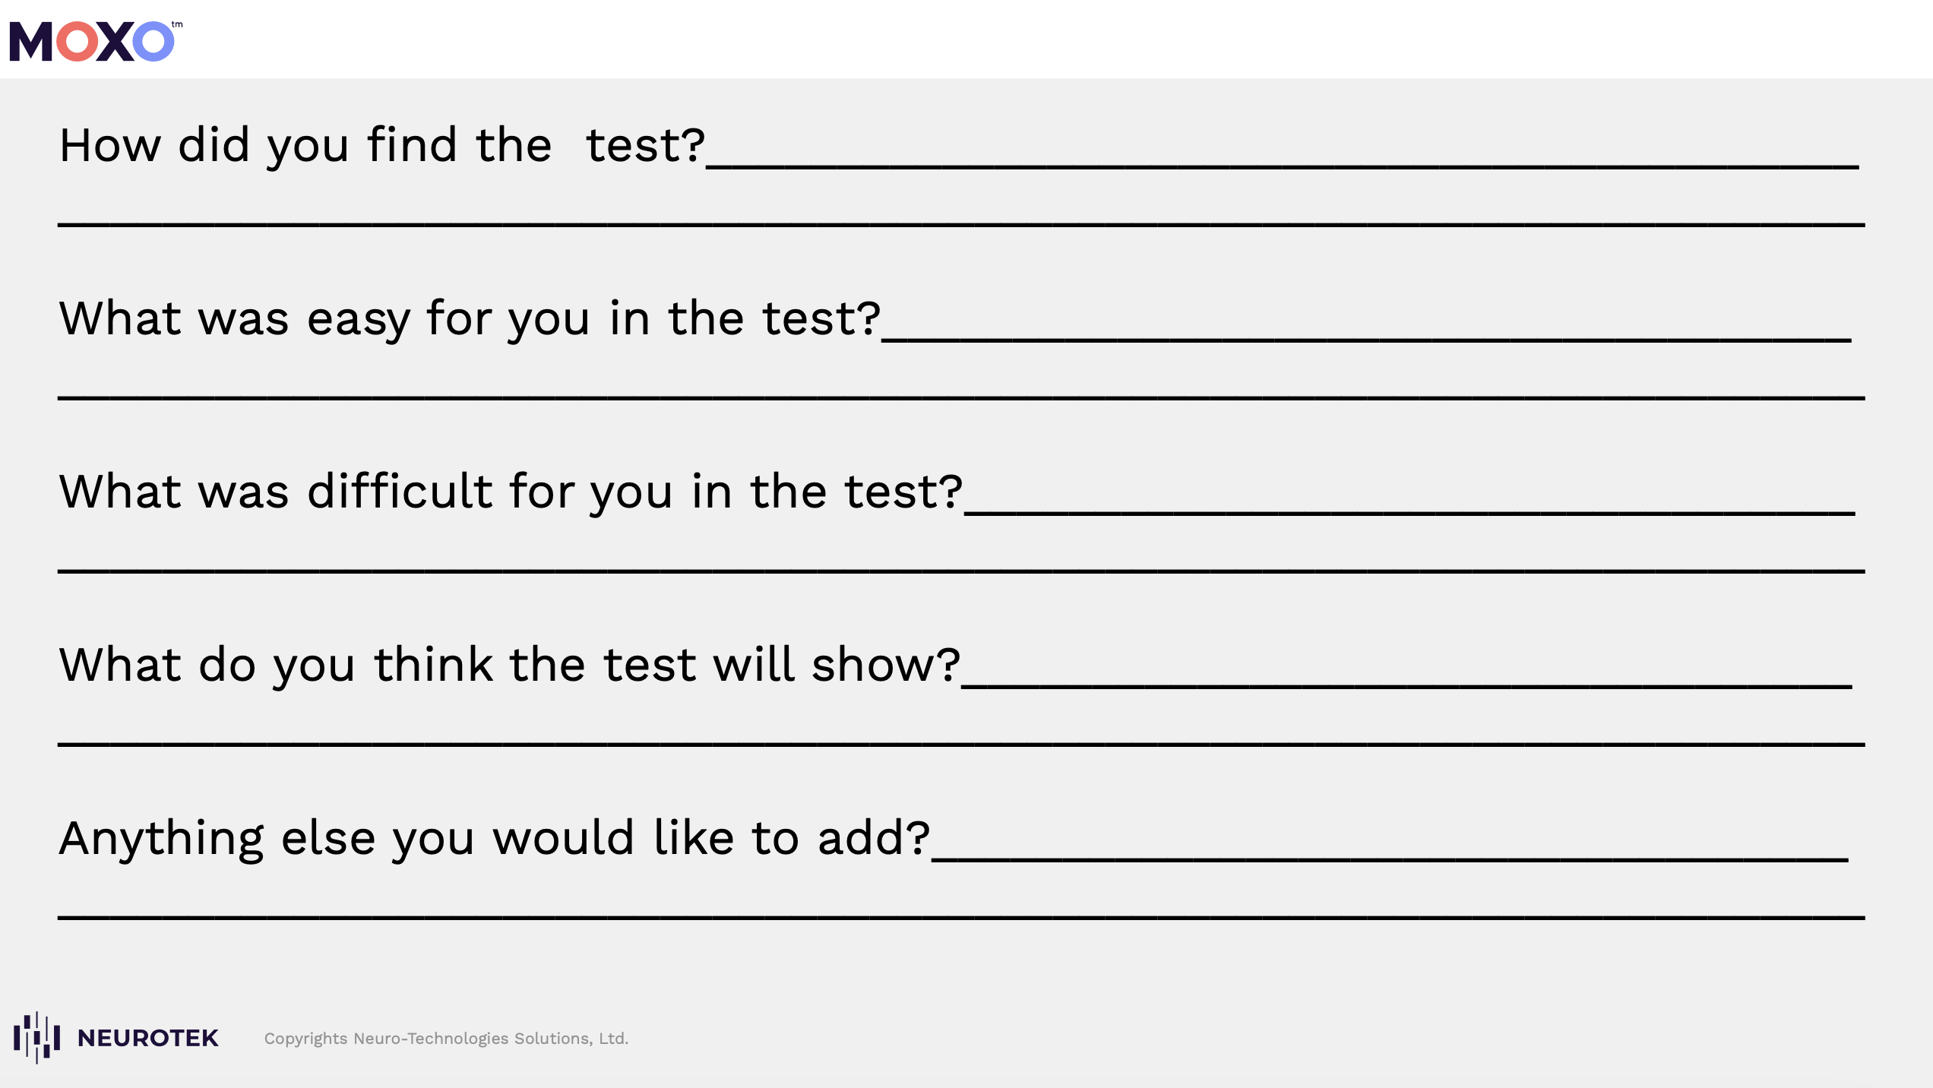Click the MOXO logo
This screenshot has height=1088, width=1933.
point(93,41)
